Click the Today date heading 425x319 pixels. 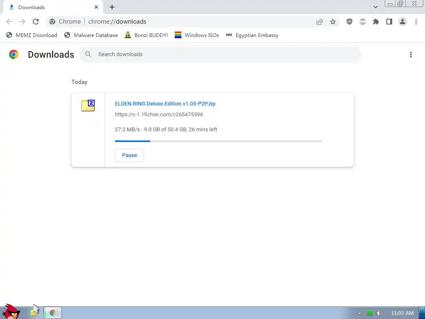point(79,82)
